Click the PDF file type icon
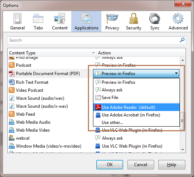This screenshot has height=177, width=194. tap(12, 74)
